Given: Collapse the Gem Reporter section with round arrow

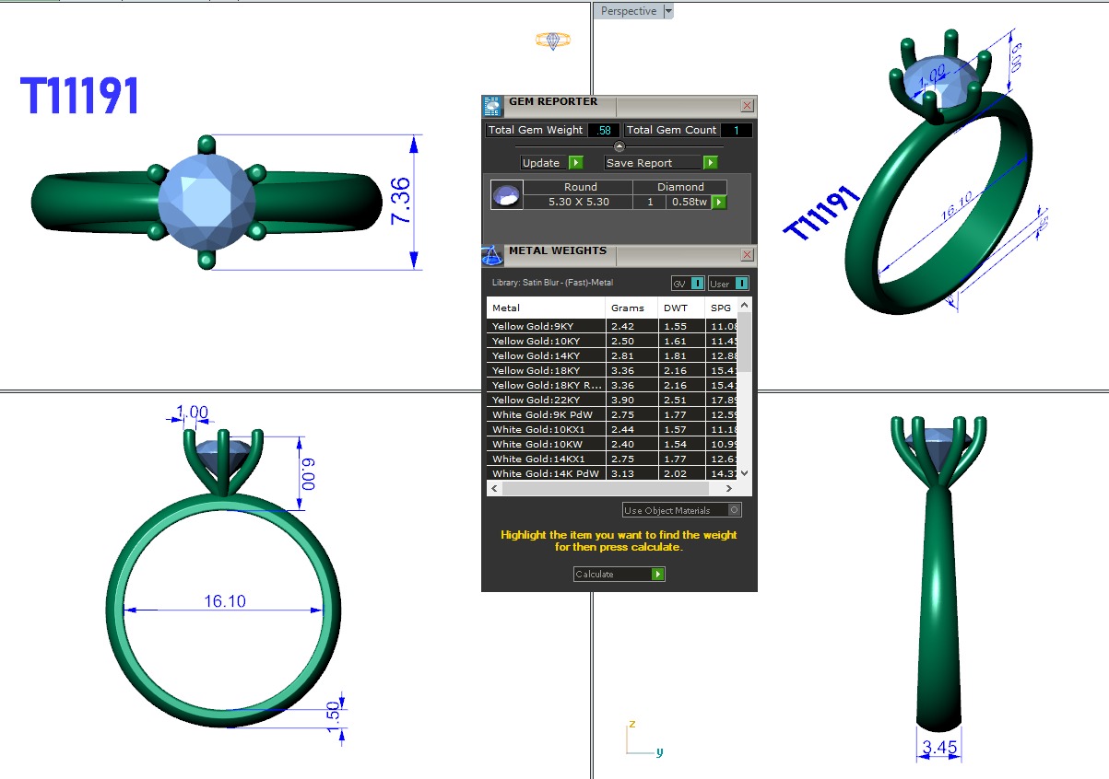Looking at the screenshot, I should [x=619, y=146].
